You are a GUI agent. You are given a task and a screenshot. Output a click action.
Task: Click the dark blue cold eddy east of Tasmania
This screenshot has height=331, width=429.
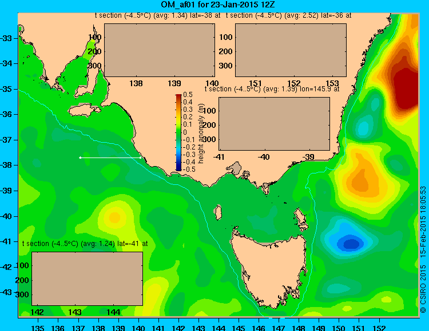[x=350, y=244]
